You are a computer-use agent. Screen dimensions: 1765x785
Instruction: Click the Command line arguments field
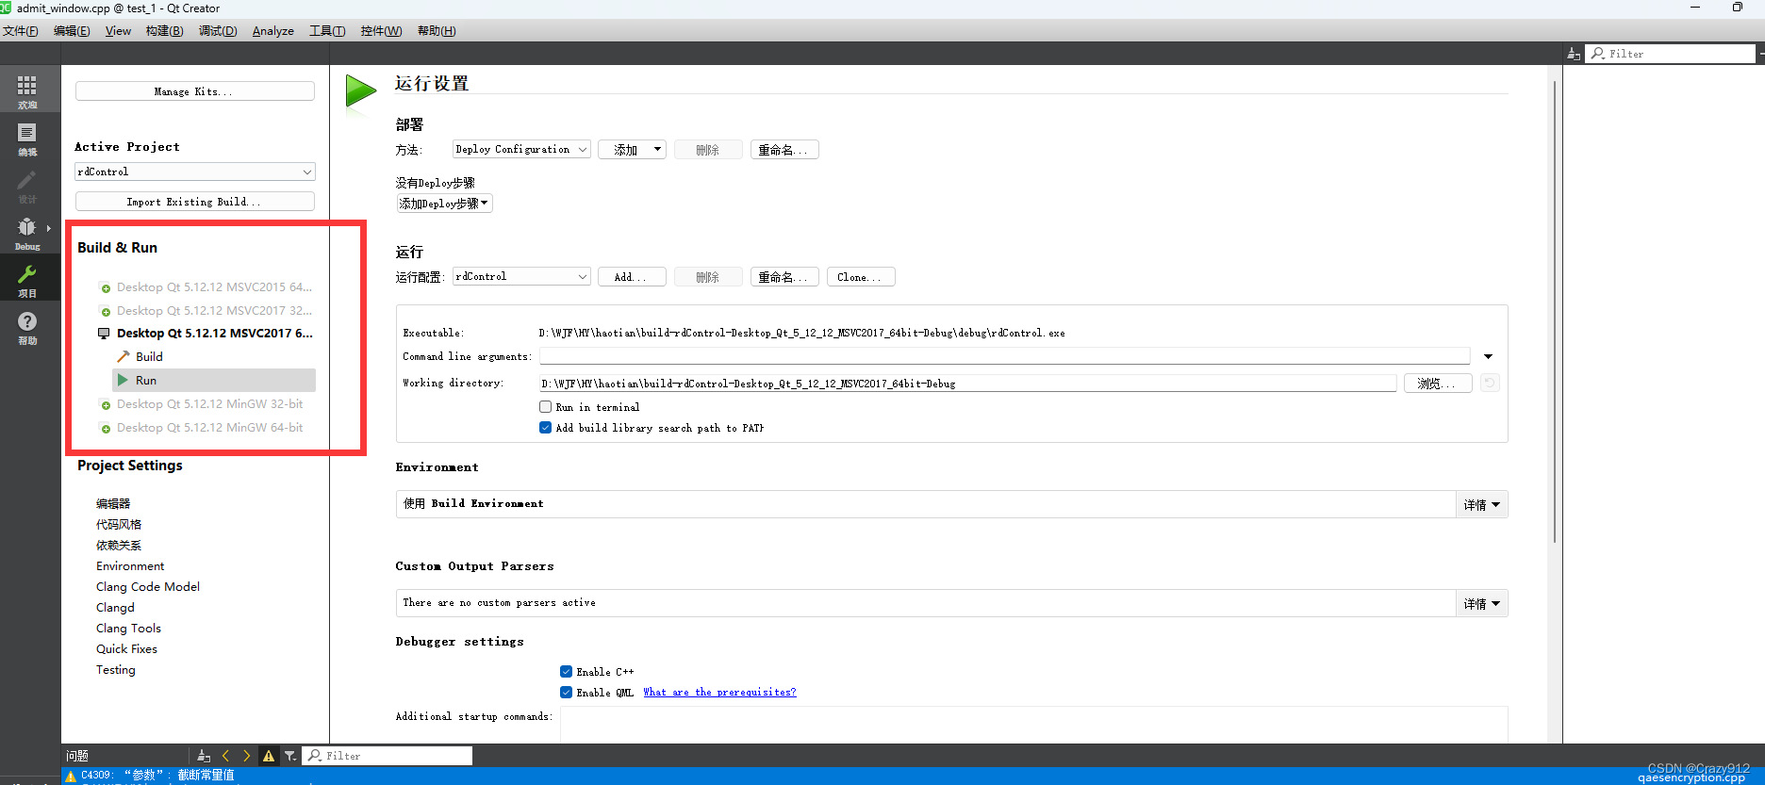1004,356
